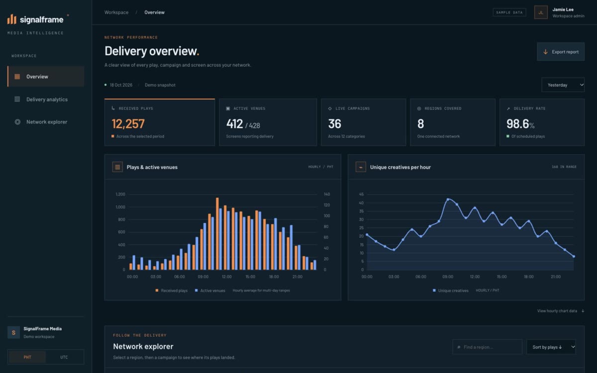
Task: Click into the Find a region search field
Action: (488, 347)
